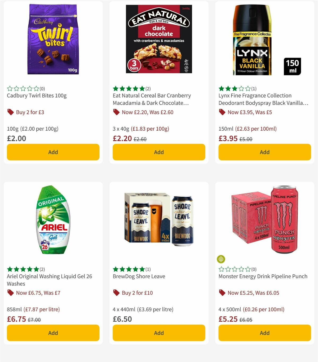Click the 150 ml badge on the Lynx product image
The image size is (318, 362).
(x=292, y=67)
